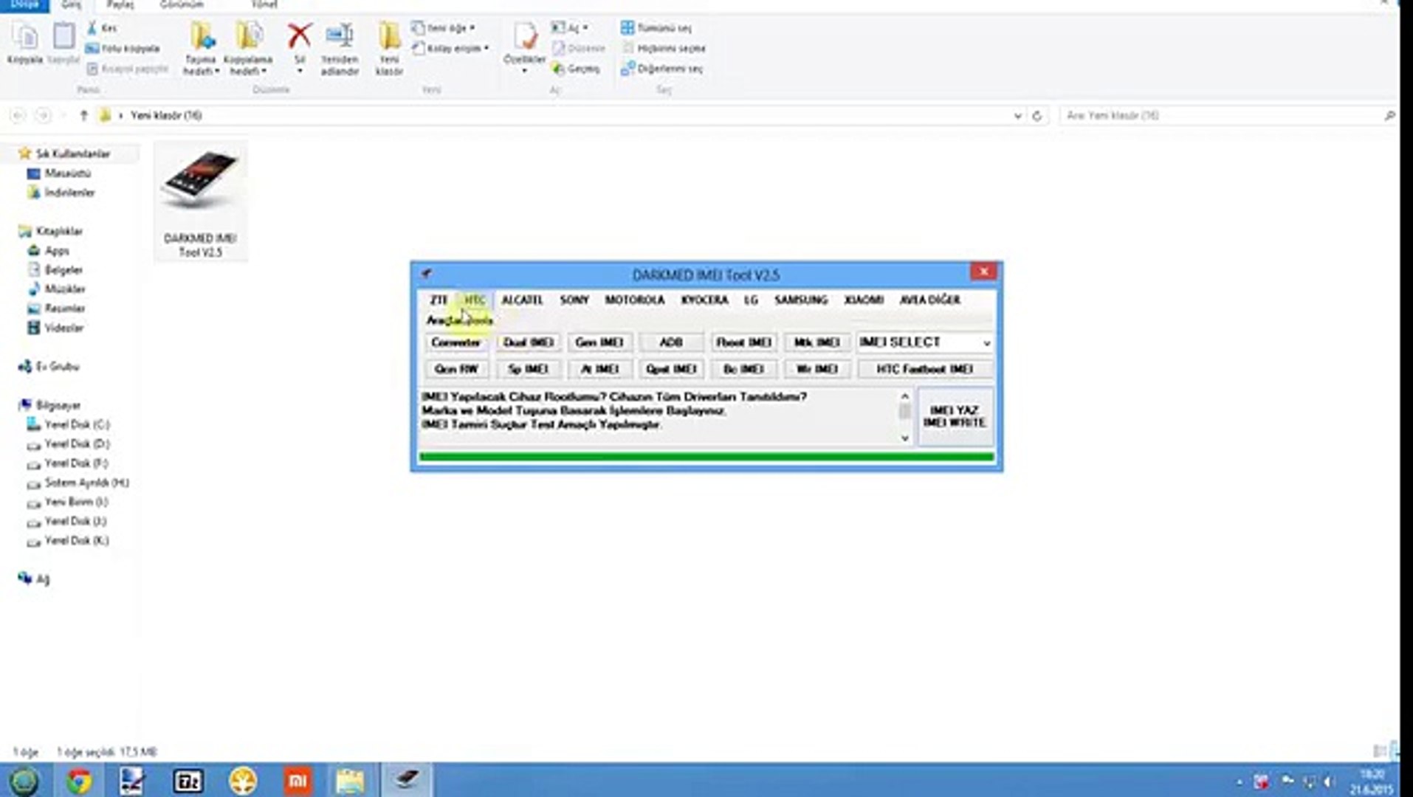
Task: Switch to the Görünüm ribbon tab
Action: point(182,4)
